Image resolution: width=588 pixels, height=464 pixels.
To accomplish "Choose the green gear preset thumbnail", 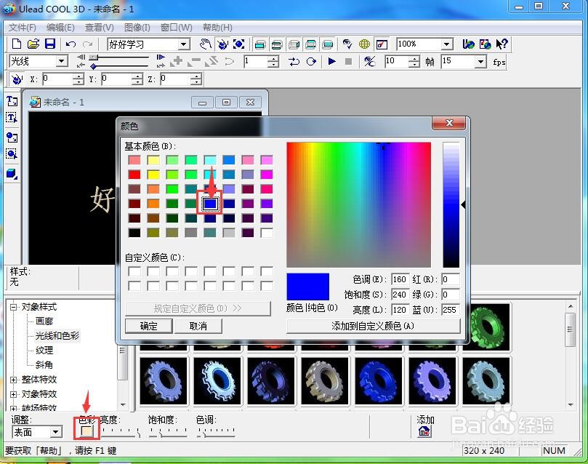I will [486, 327].
